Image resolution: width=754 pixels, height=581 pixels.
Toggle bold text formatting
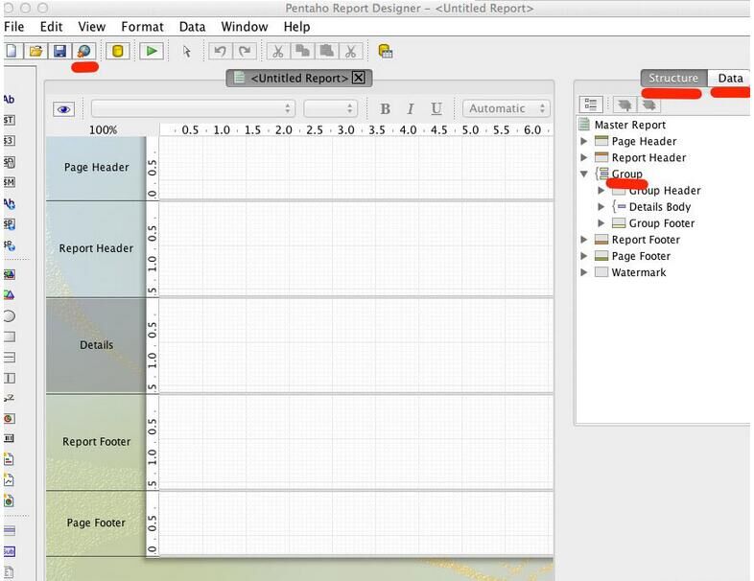pyautogui.click(x=385, y=109)
